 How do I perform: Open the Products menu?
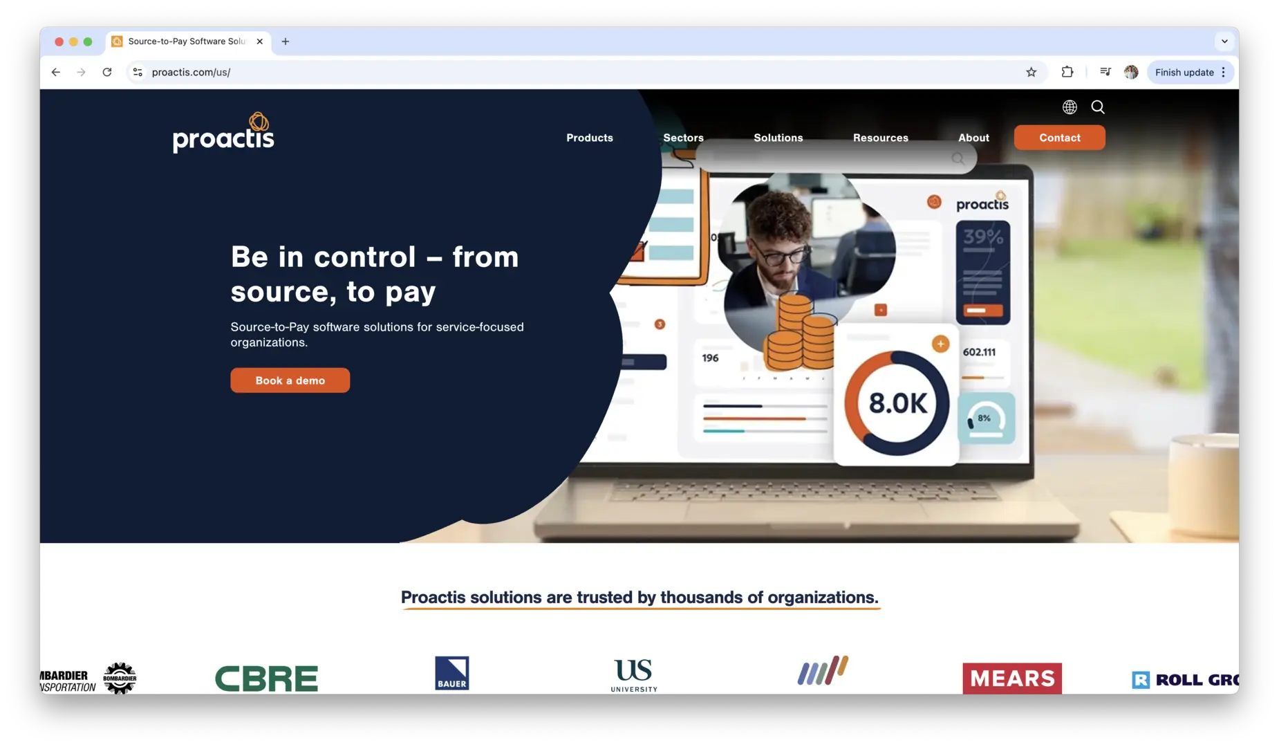click(590, 138)
